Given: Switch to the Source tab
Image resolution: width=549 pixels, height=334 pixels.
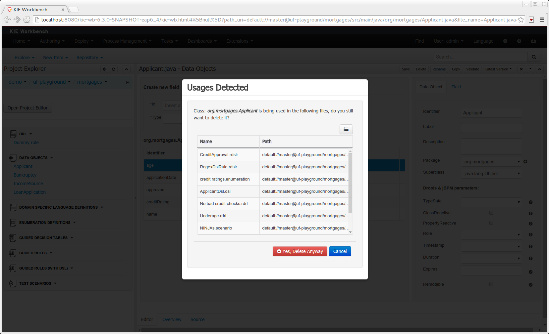Looking at the screenshot, I should tap(197, 319).
